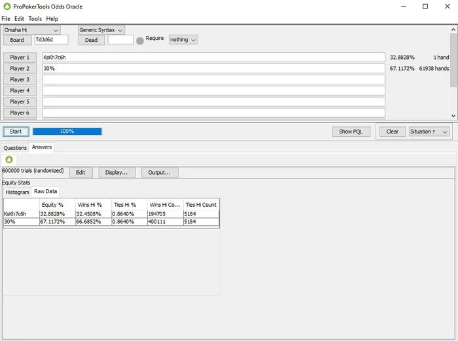
Task: Open the Situation dropdown
Action: click(x=429, y=132)
